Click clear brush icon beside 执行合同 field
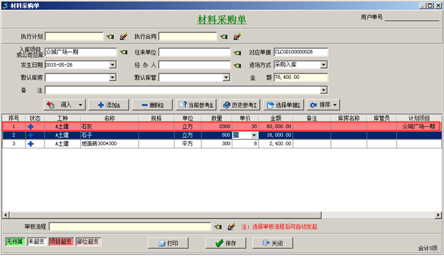The width and height of the screenshot is (444, 257). pos(237,36)
